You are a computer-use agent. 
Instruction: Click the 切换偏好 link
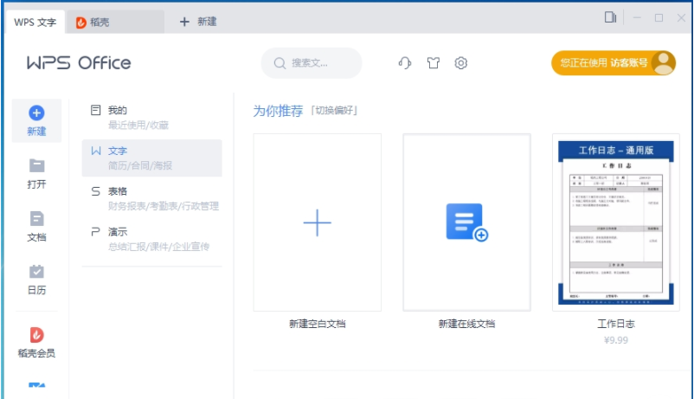(334, 110)
